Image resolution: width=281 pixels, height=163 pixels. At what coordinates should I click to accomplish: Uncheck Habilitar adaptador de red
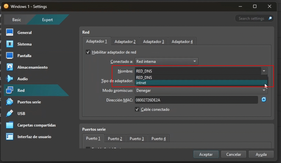click(88, 52)
